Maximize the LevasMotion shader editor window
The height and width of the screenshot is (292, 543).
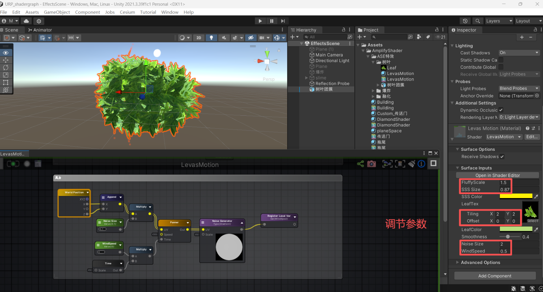coord(430,153)
